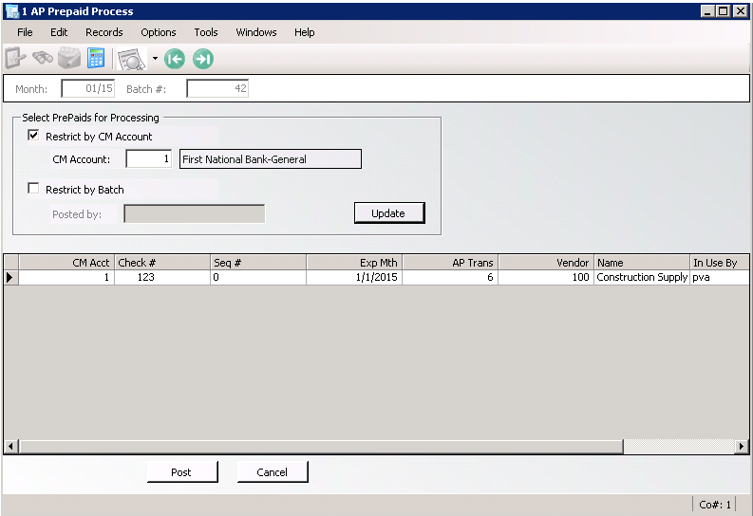Click the vendor 100 cell

(x=547, y=277)
